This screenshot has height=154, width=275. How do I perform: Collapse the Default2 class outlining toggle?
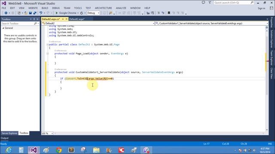pos(48,44)
